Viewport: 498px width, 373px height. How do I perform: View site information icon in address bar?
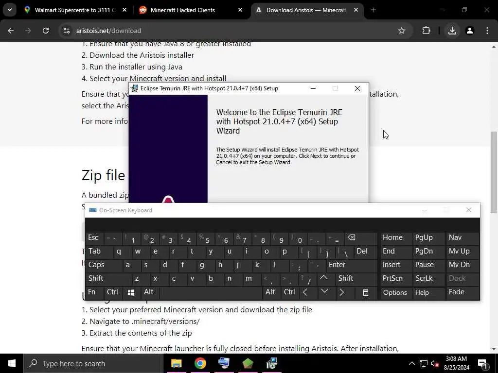point(67,31)
